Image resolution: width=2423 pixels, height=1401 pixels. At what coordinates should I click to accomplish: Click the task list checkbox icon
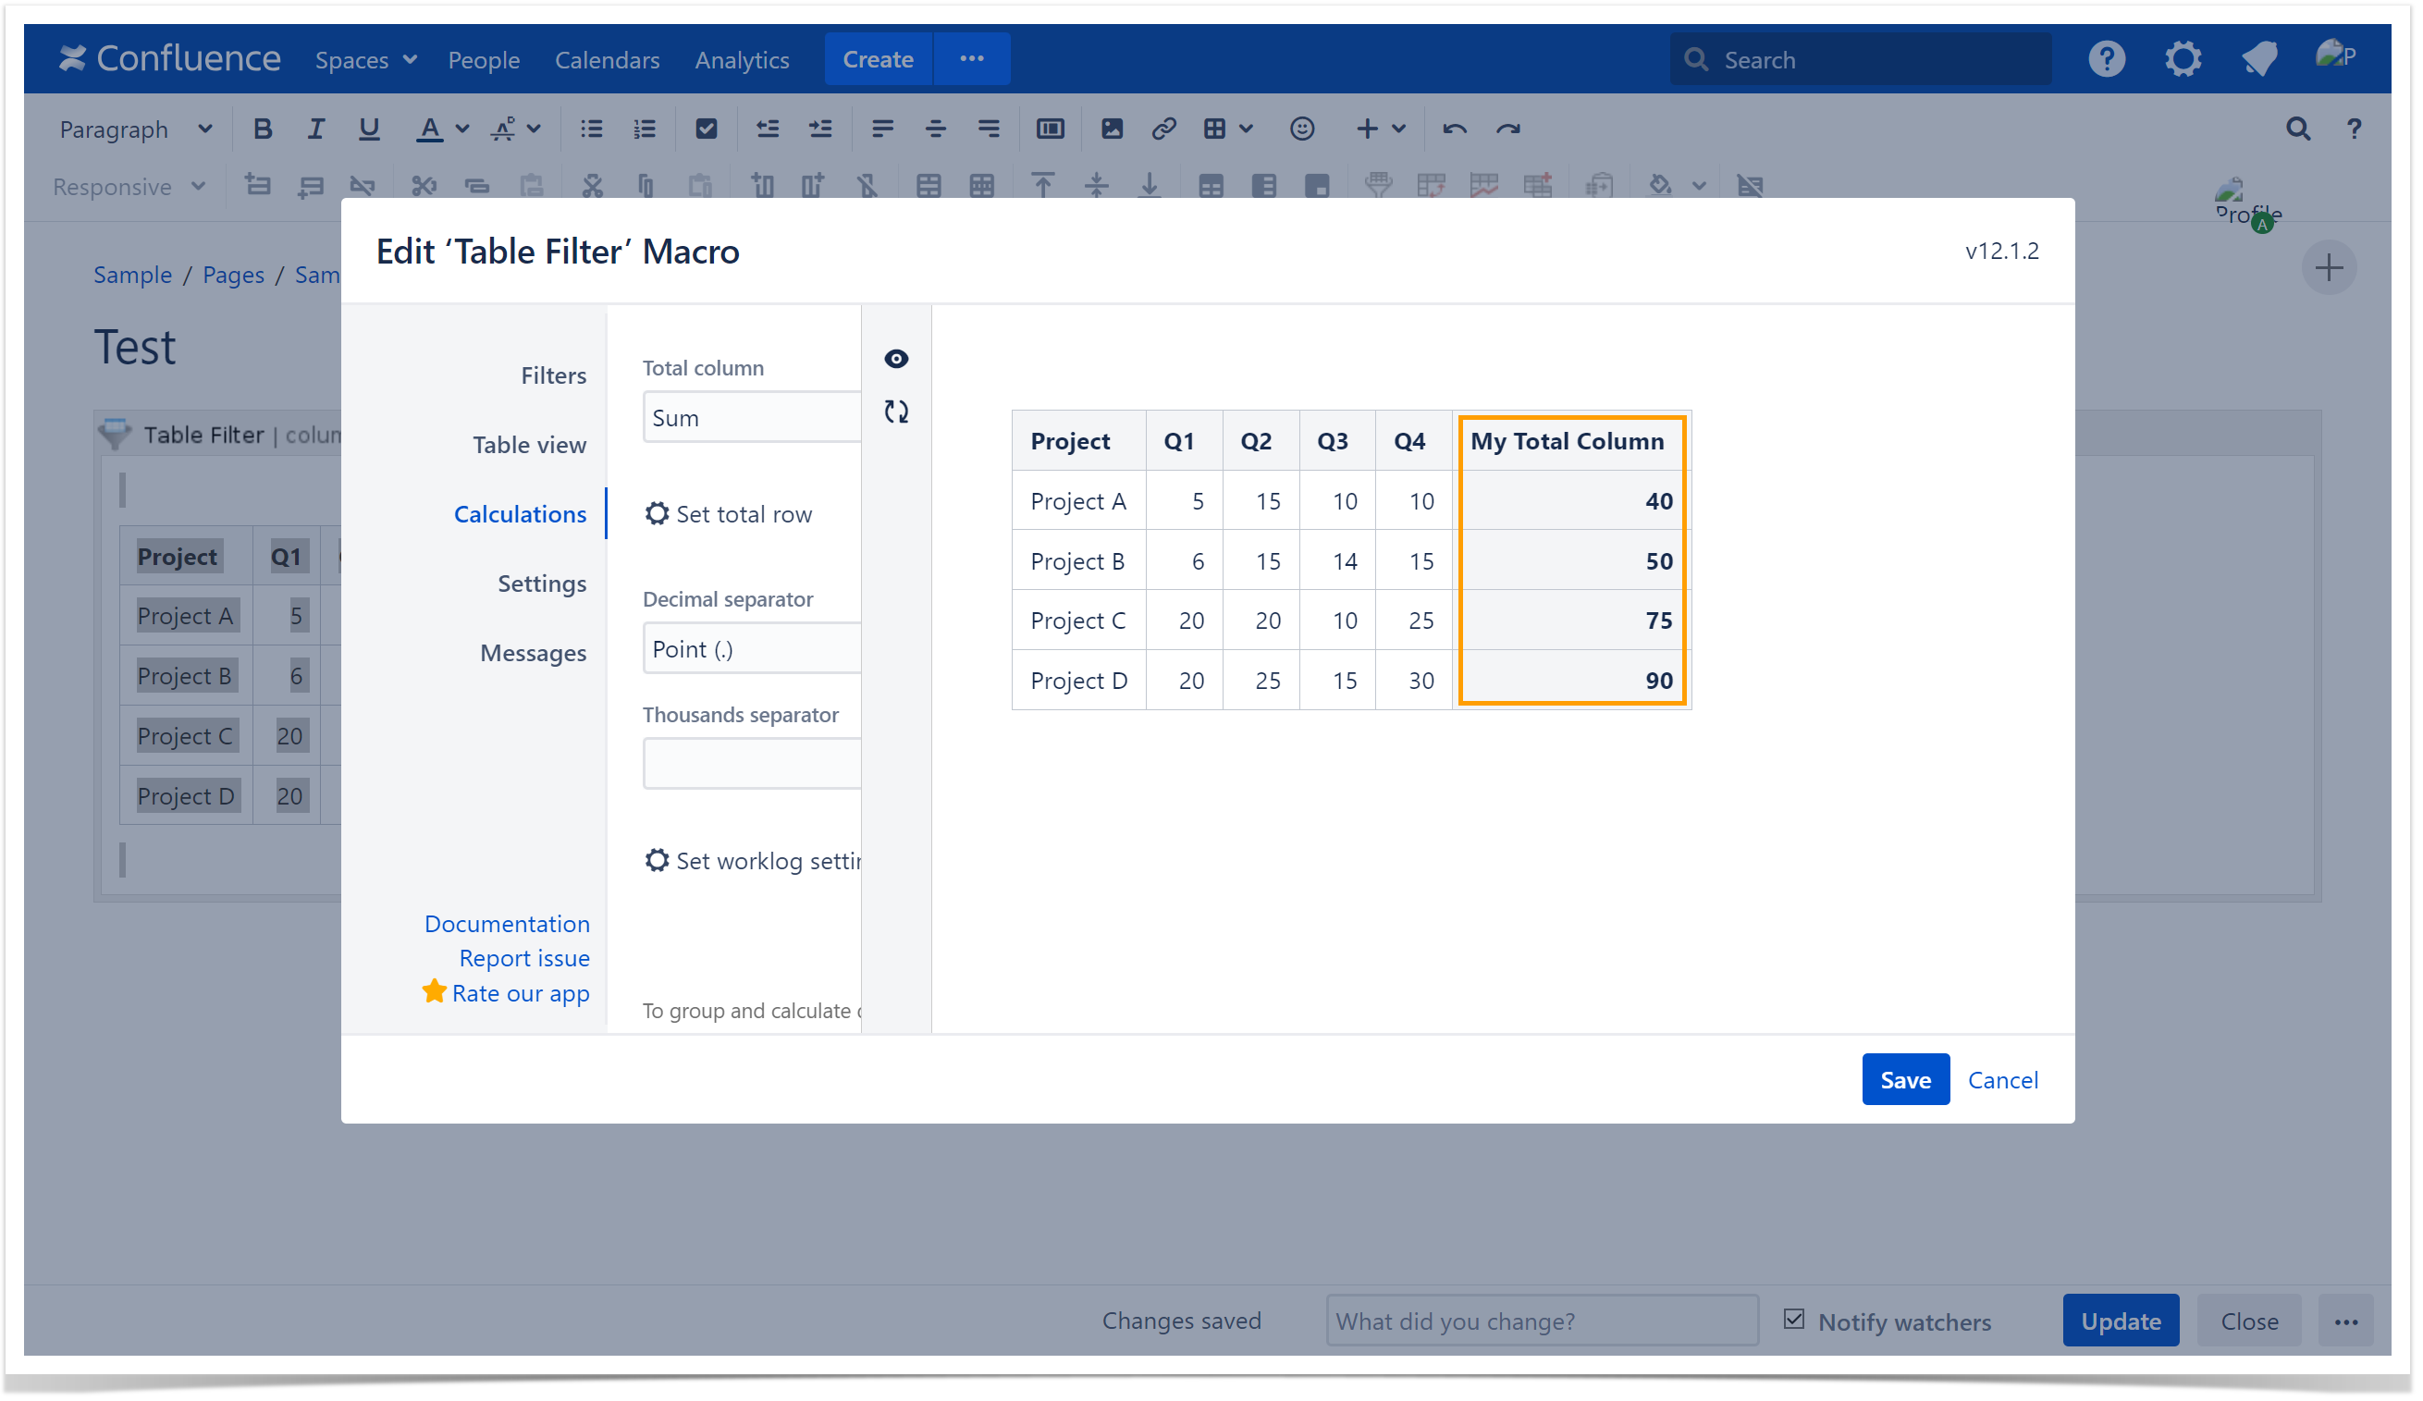(x=706, y=129)
